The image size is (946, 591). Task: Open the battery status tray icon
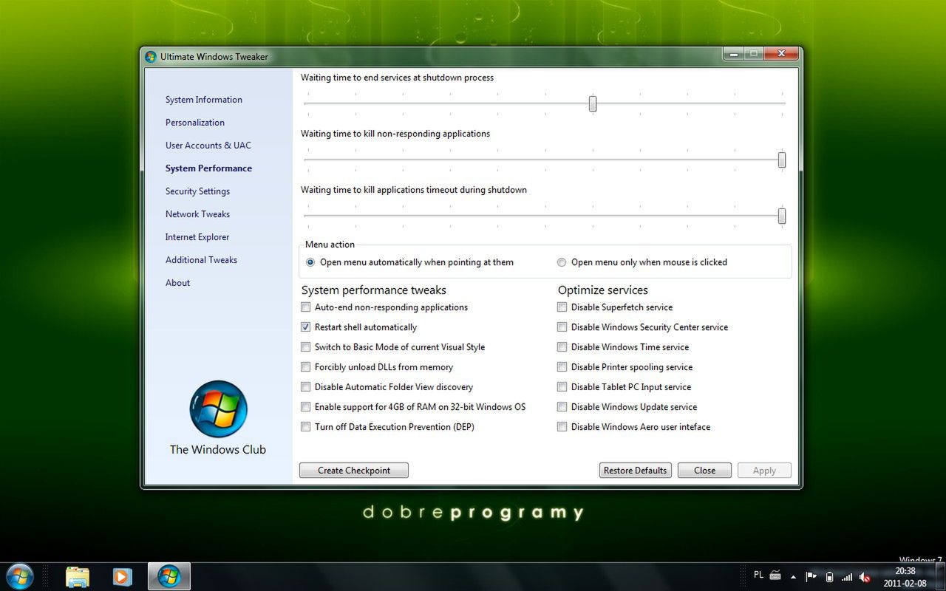[828, 576]
